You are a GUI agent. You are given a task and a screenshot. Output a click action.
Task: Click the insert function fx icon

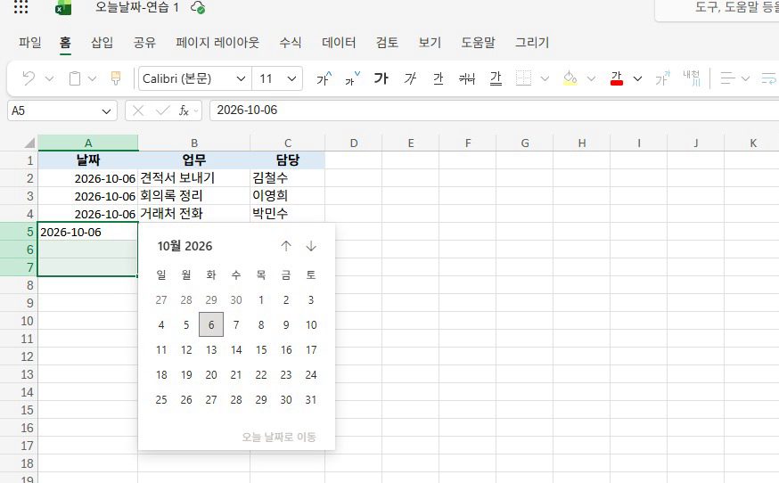(x=184, y=111)
